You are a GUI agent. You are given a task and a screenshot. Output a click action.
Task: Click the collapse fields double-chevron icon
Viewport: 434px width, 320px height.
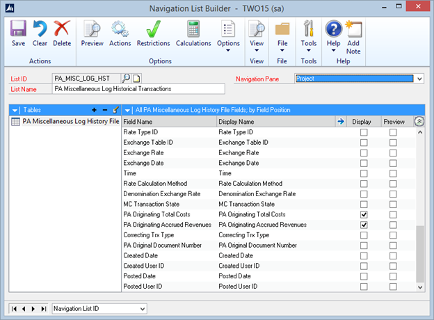[x=419, y=121]
